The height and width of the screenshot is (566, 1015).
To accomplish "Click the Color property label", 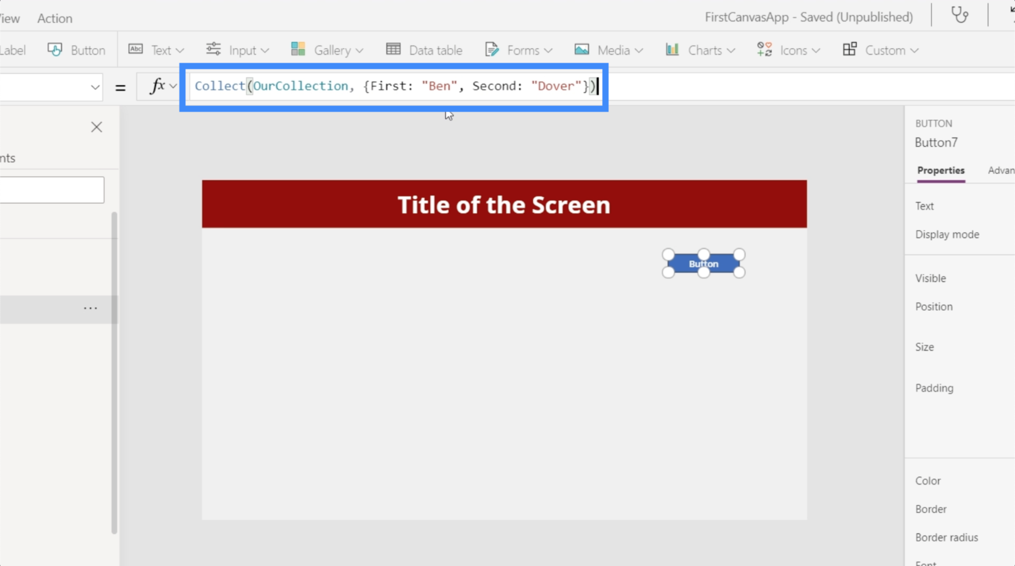I will (x=927, y=481).
